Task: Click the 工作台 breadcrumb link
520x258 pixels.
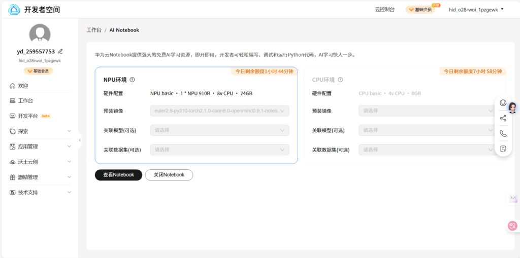Action: click(94, 30)
